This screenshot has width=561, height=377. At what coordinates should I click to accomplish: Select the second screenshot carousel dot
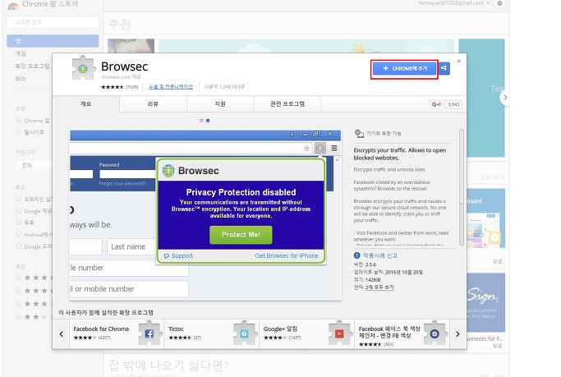[208, 121]
